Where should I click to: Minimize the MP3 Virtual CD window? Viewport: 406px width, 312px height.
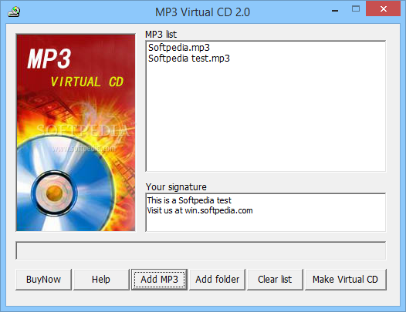point(335,10)
